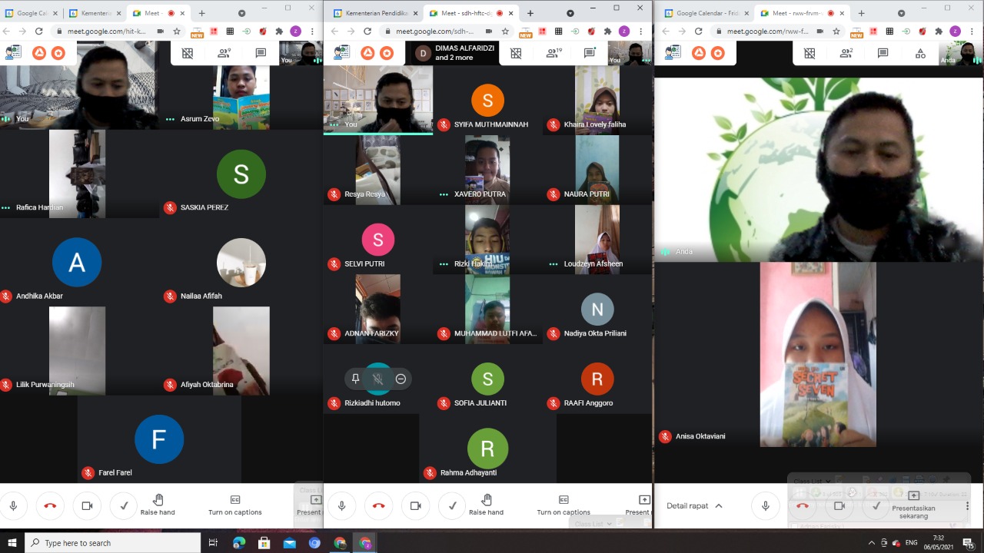Click Presentasikan sekarang button

pyautogui.click(x=913, y=505)
